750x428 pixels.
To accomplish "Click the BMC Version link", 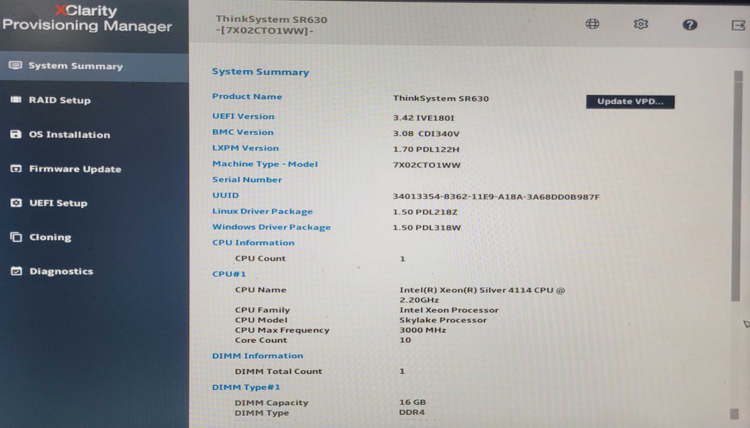I will tap(242, 132).
